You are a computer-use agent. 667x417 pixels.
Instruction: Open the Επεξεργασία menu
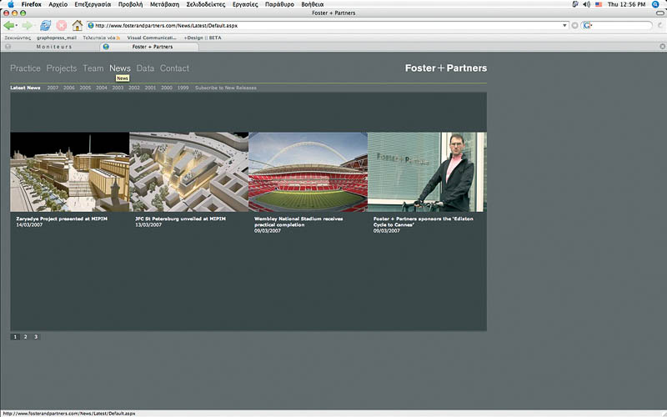(x=93, y=4)
